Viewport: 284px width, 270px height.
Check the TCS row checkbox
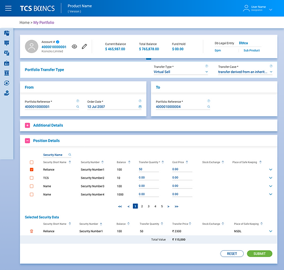(x=32, y=178)
